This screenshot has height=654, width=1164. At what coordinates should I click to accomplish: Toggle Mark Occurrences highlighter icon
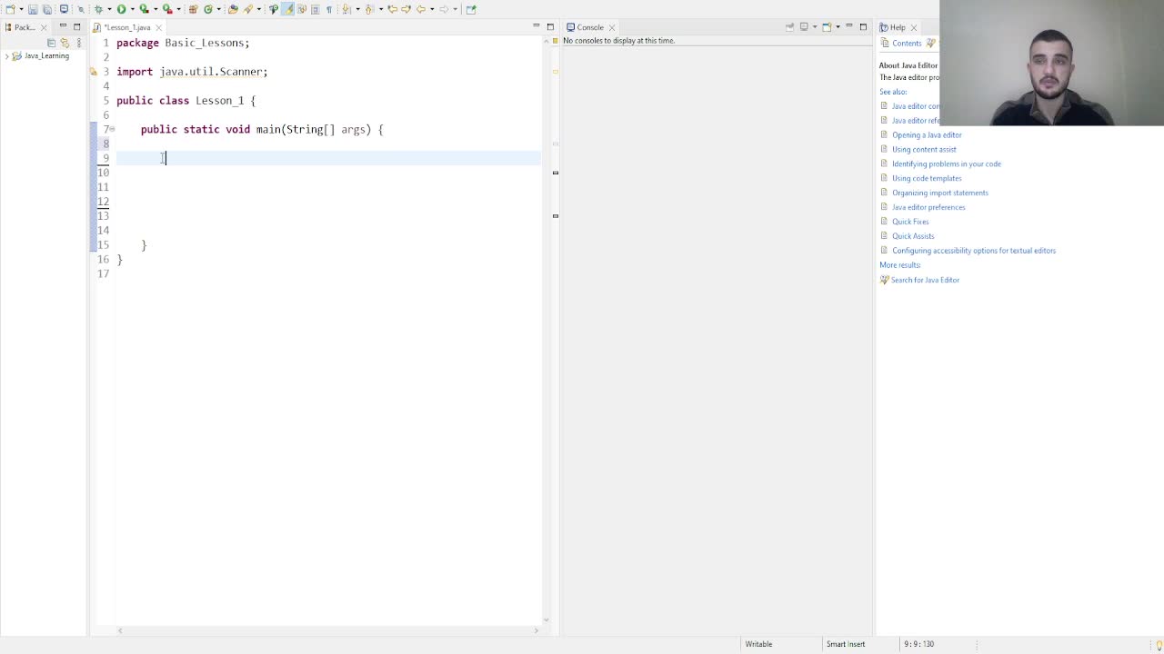pyautogui.click(x=287, y=9)
